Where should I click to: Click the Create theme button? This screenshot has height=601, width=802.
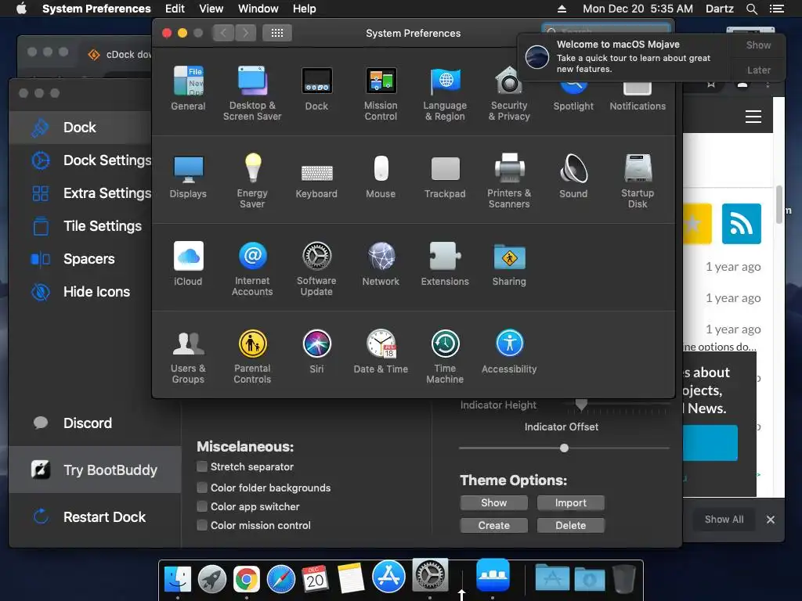point(493,525)
